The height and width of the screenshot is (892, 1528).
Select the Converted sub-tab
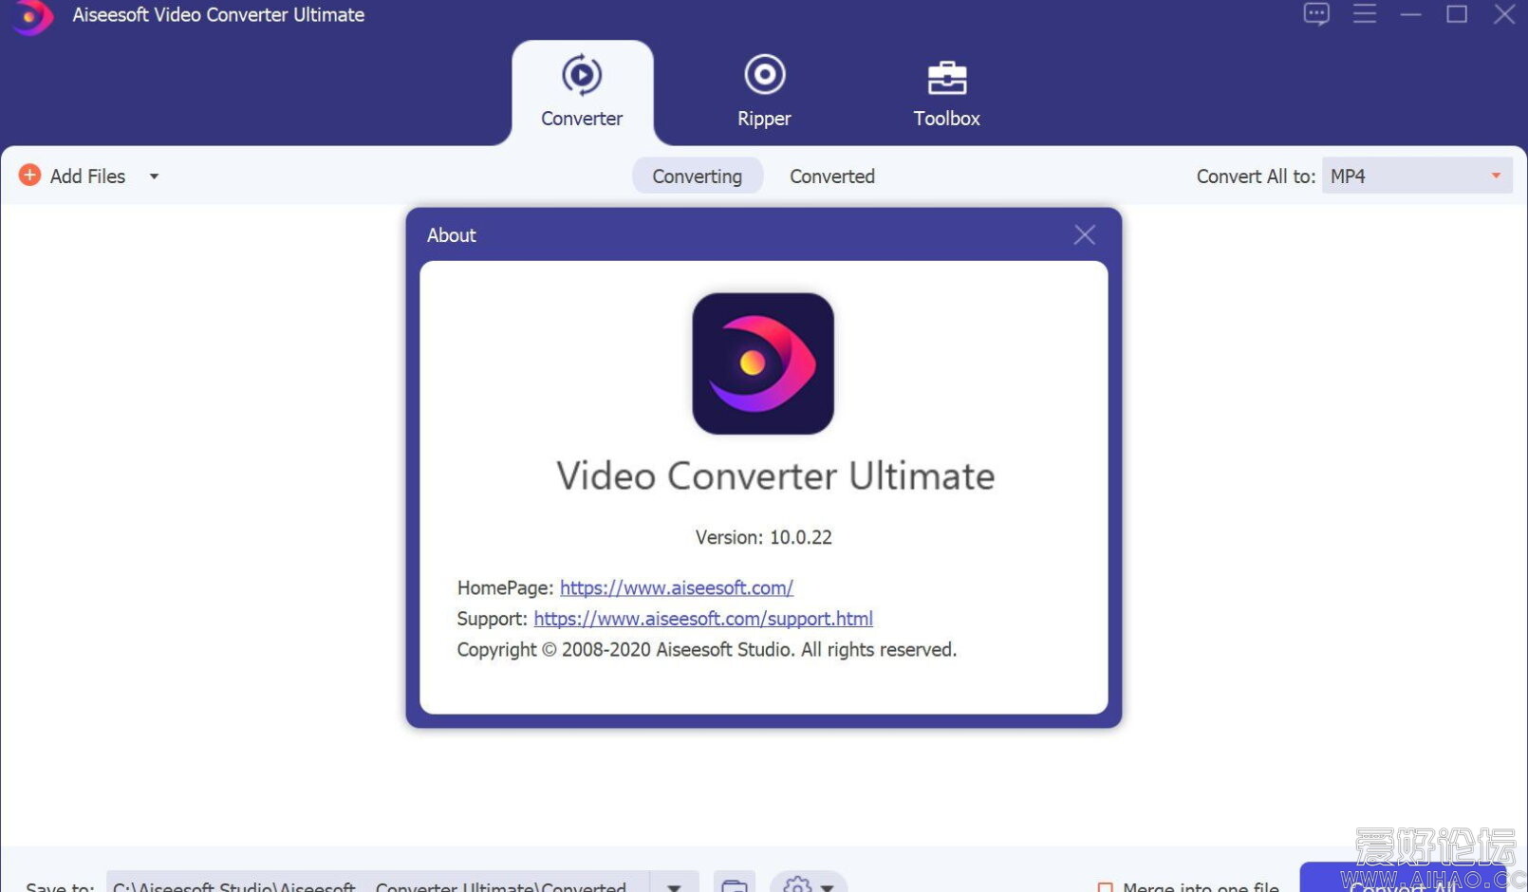pos(832,177)
